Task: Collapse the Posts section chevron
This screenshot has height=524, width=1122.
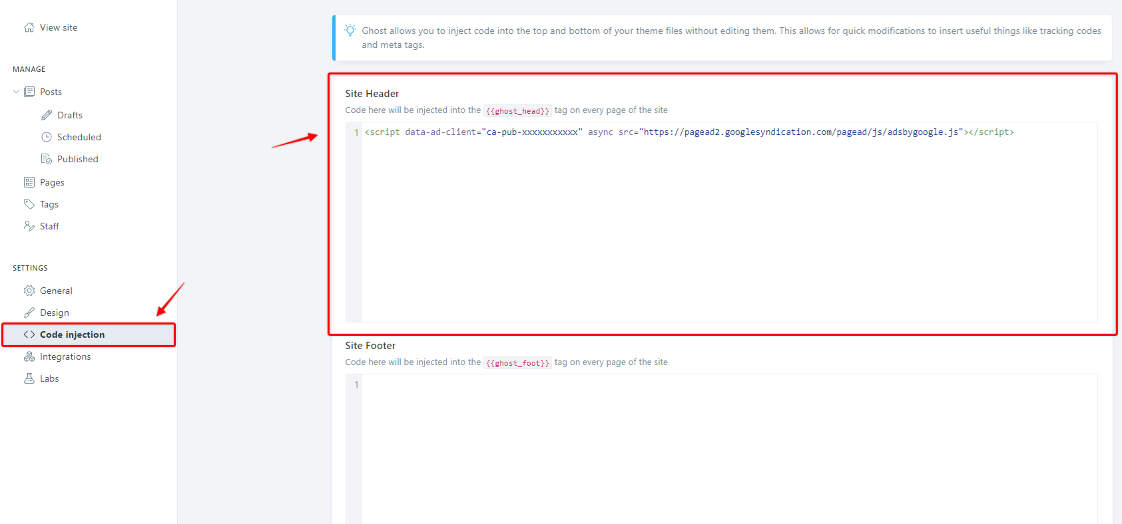Action: tap(17, 92)
